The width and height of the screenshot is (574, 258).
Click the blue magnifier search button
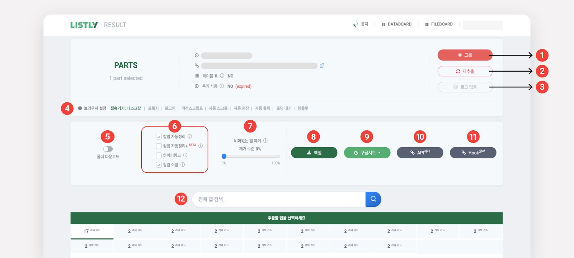click(373, 199)
